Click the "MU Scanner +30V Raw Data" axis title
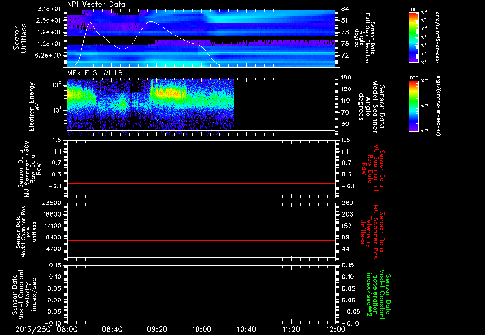Image resolution: width=485 pixels, height=335 pixels. pos(29,169)
